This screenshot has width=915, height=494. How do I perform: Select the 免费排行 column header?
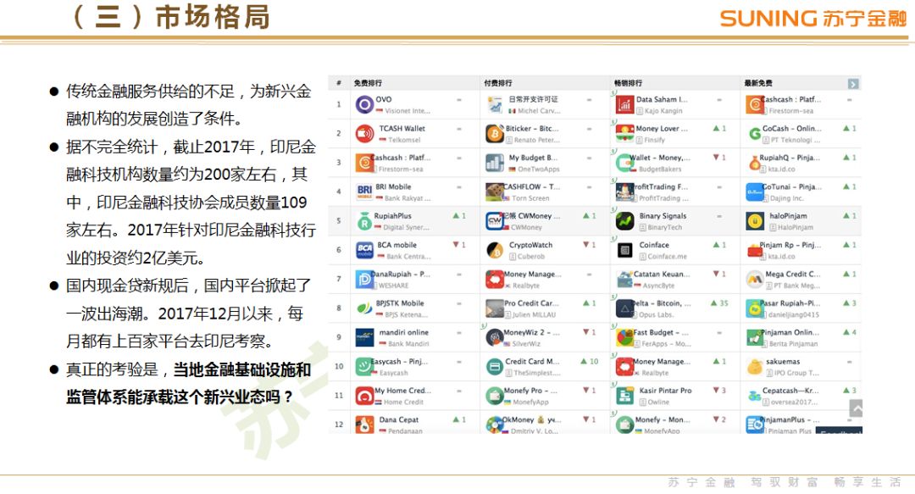368,84
